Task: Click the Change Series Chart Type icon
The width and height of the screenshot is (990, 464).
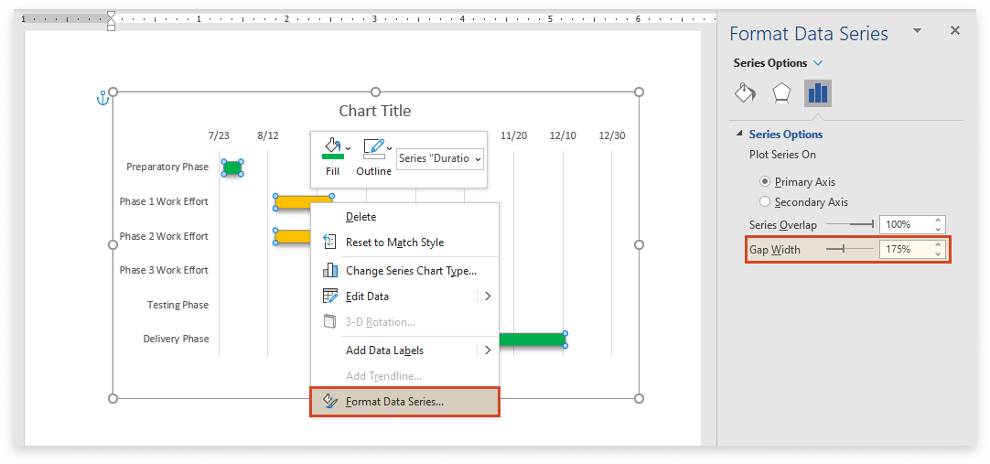Action: [x=329, y=270]
